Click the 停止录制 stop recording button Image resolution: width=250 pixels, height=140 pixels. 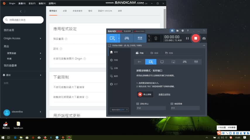click(x=145, y=94)
